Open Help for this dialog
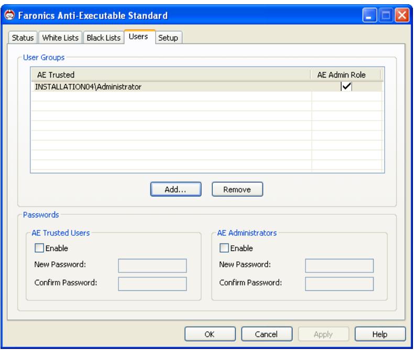The height and width of the screenshot is (350, 414). coord(380,334)
